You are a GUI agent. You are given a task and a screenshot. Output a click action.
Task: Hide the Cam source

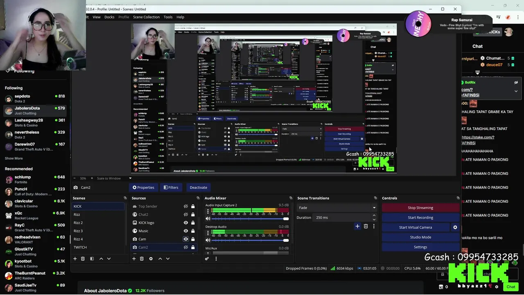pyautogui.click(x=185, y=239)
